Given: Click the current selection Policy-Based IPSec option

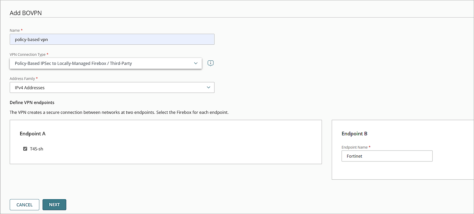Looking at the screenshot, I should 73,63.
